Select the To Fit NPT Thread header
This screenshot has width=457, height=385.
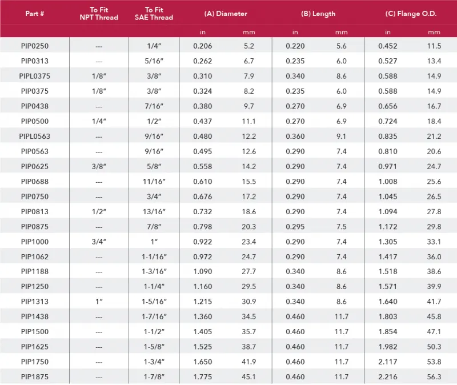(x=99, y=13)
